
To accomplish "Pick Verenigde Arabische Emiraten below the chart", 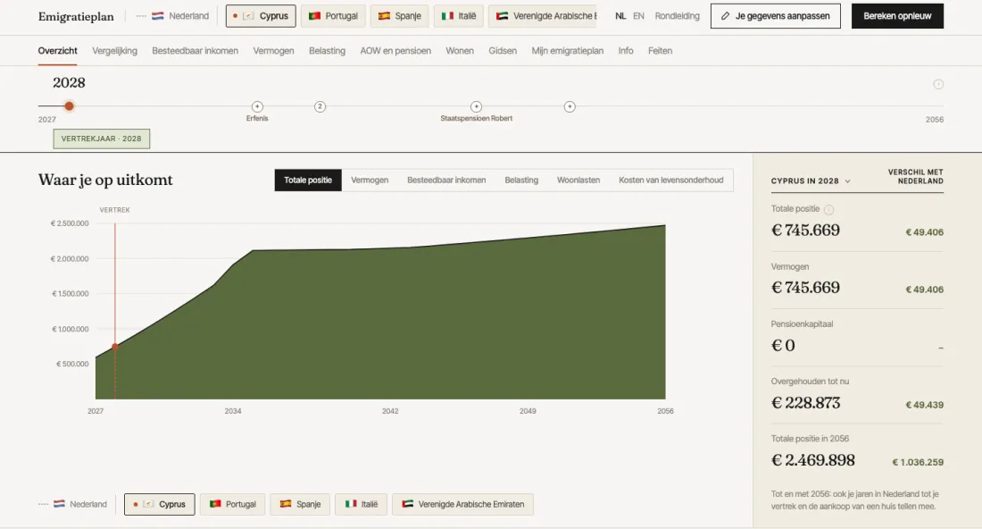I will (x=462, y=504).
